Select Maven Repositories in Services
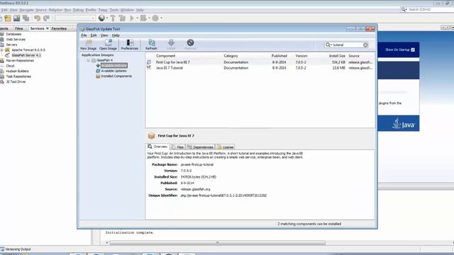Screen dimensions: 454x255 (x=20, y=61)
